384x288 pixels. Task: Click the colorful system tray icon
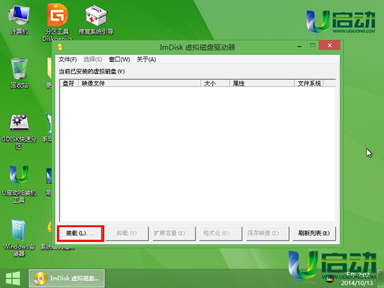coord(330,278)
